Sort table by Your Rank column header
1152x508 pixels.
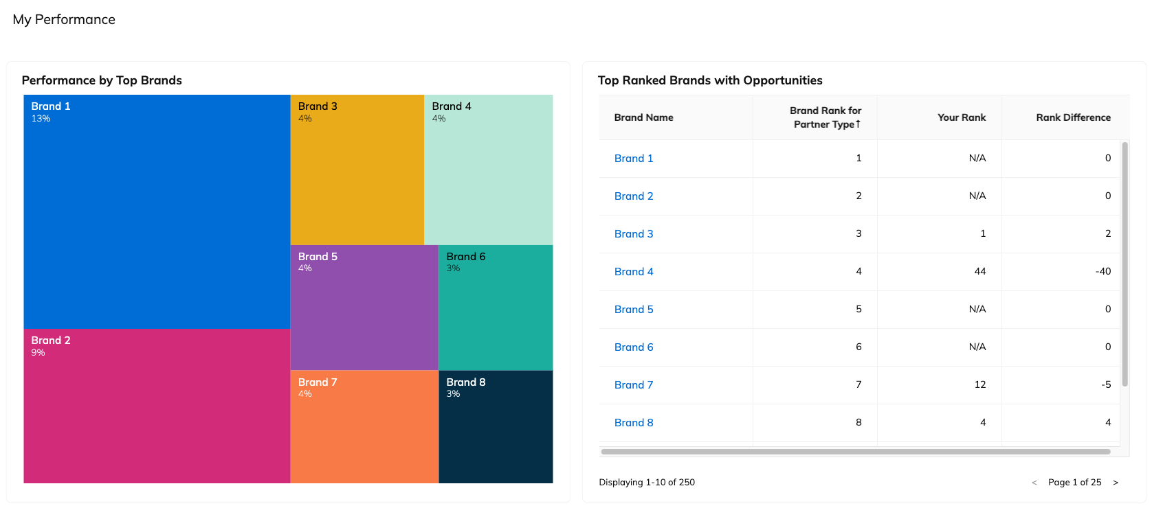[x=961, y=117]
